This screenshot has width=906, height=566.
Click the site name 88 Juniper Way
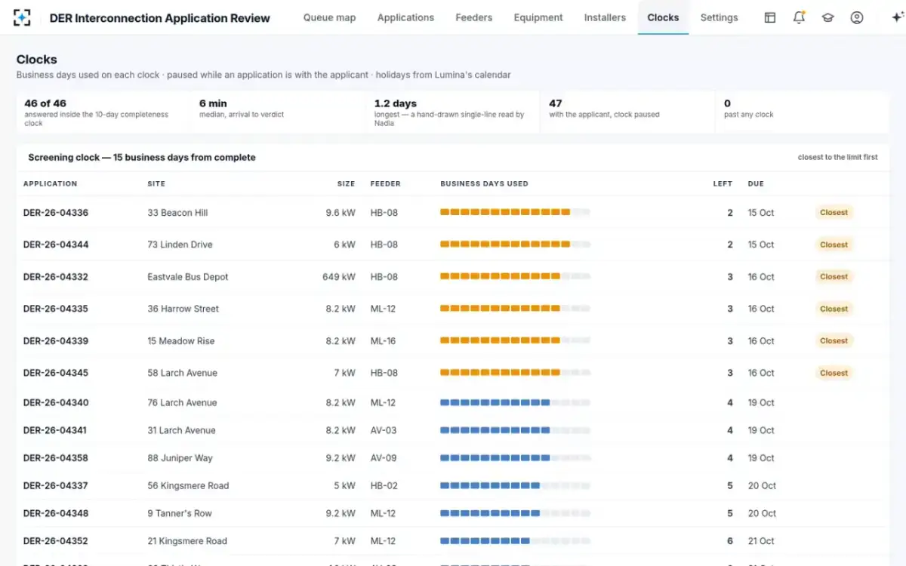coord(180,458)
